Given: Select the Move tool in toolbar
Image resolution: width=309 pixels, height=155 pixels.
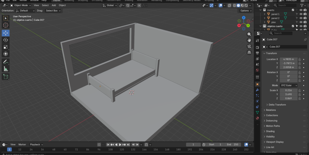Looking at the screenshot, I should pyautogui.click(x=5, y=33).
